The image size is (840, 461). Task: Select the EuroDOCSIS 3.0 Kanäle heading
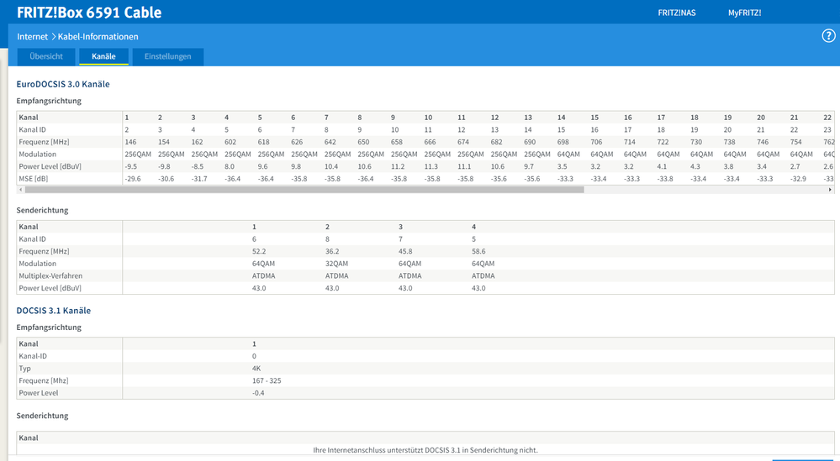tap(63, 84)
